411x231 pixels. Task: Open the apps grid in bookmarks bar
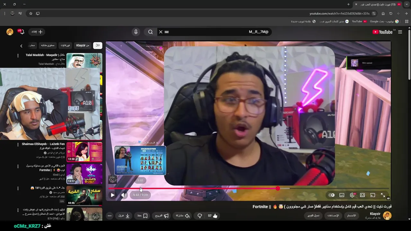407,21
